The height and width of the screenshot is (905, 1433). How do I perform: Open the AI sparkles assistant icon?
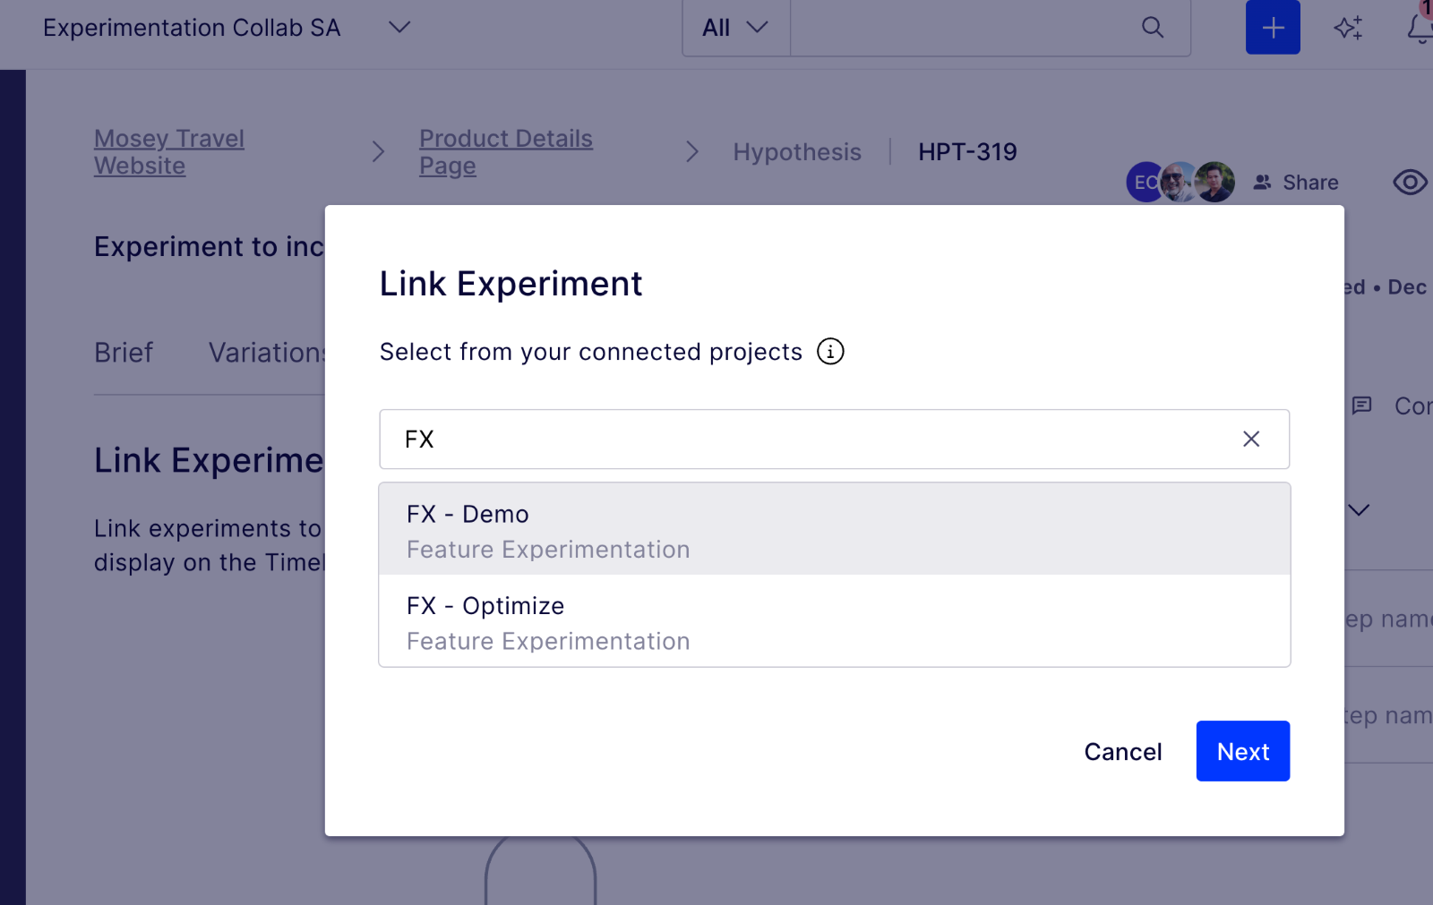pyautogui.click(x=1346, y=28)
